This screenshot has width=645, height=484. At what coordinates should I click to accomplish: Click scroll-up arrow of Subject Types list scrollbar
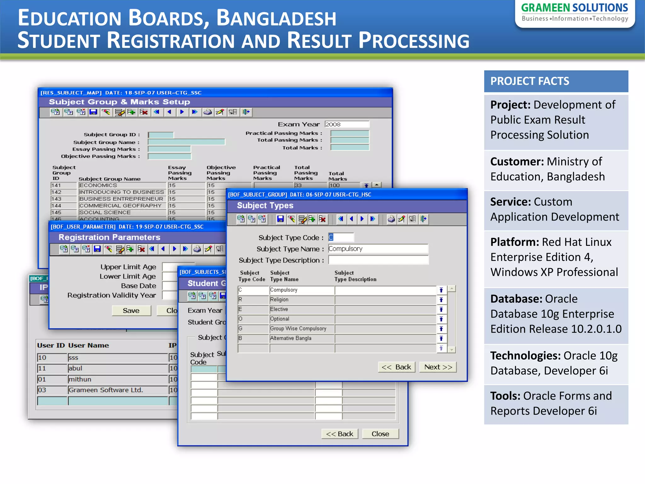pyautogui.click(x=452, y=289)
